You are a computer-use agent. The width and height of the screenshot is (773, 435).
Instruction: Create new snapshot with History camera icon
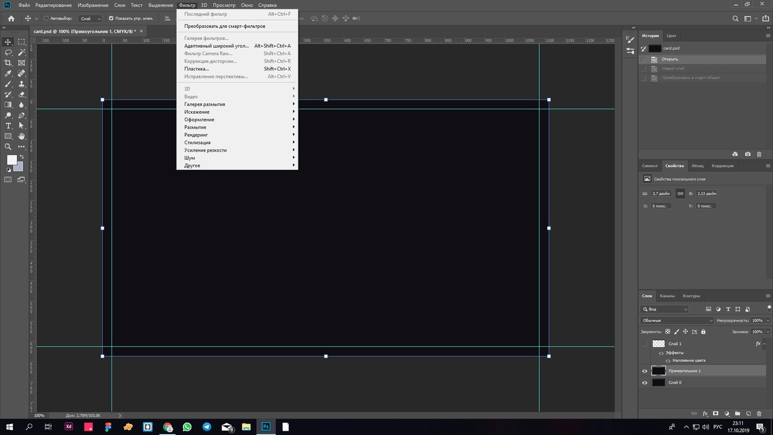[x=748, y=154]
